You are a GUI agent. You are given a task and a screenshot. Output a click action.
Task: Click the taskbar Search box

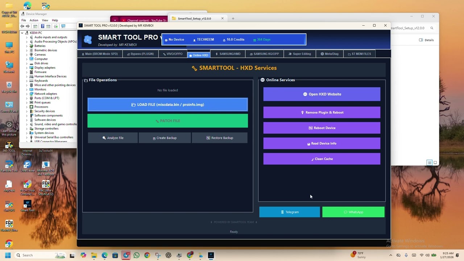[40, 255]
